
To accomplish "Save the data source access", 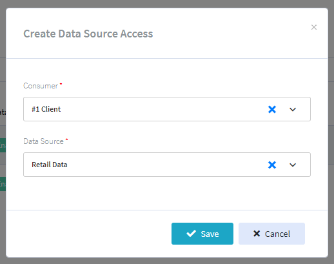I will point(202,234).
